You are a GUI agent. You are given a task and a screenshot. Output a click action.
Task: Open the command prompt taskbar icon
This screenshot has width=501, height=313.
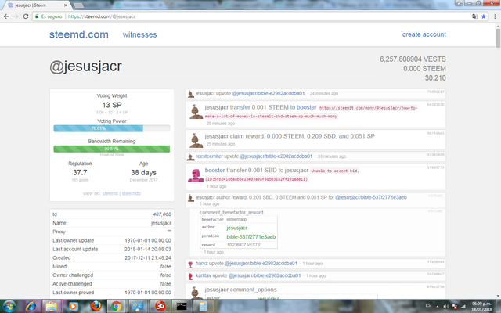coord(182,306)
